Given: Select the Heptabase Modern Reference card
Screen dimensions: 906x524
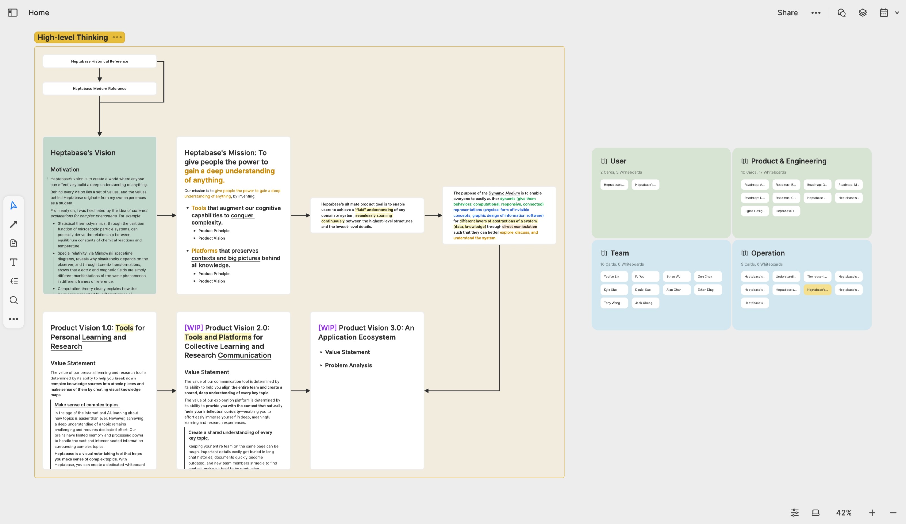Looking at the screenshot, I should 100,89.
